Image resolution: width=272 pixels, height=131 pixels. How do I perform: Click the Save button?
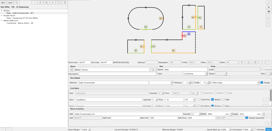click(x=268, y=129)
